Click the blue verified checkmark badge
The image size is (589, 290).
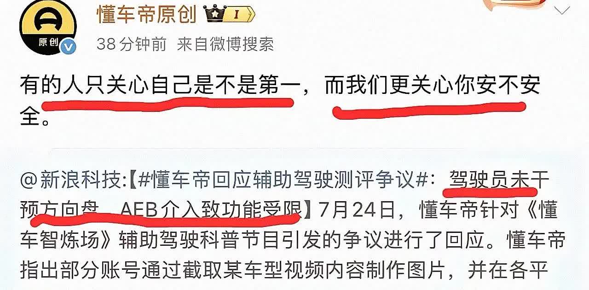[69, 47]
